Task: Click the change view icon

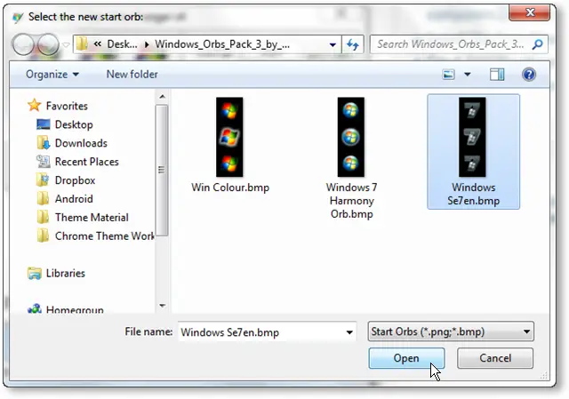Action: tap(448, 75)
